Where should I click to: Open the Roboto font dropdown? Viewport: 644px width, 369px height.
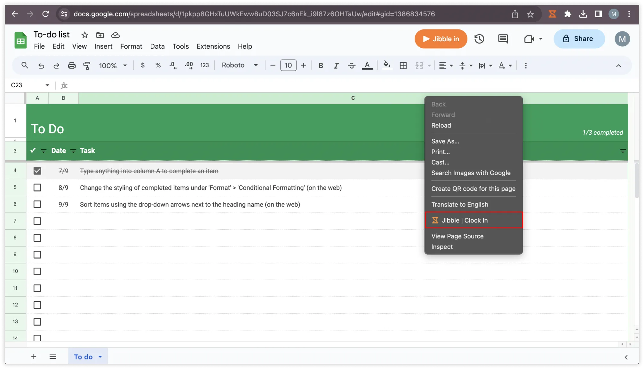pyautogui.click(x=240, y=65)
